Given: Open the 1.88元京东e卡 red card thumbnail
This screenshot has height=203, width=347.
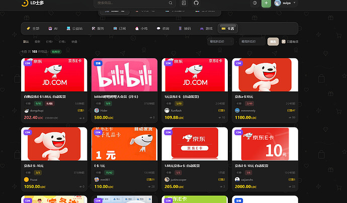Looking at the screenshot, I should (x=195, y=144).
